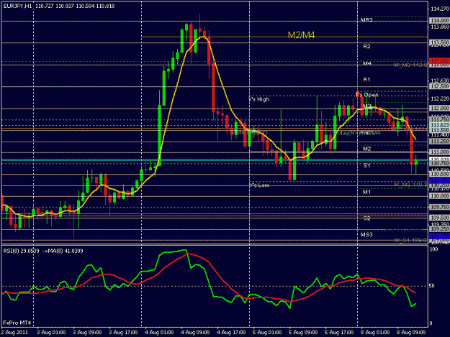Click the T's Open label
Screen dimensions: 450x337
(x=367, y=95)
